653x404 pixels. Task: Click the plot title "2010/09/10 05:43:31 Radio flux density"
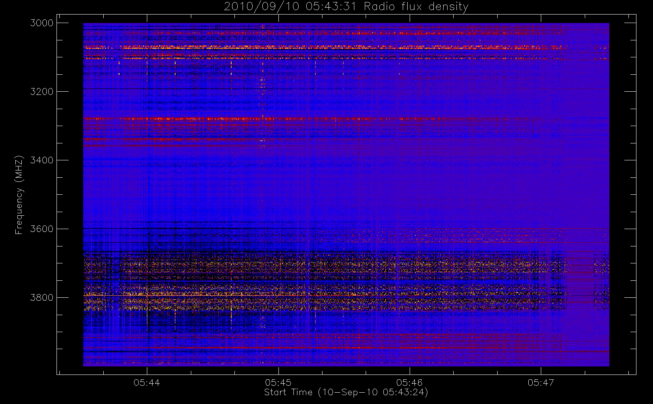pos(346,7)
